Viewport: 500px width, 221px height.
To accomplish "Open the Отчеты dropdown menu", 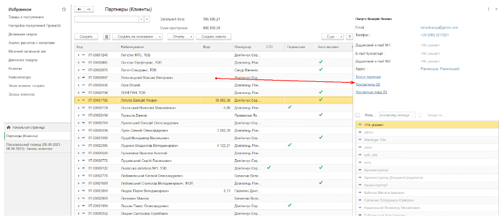I will 181,36.
